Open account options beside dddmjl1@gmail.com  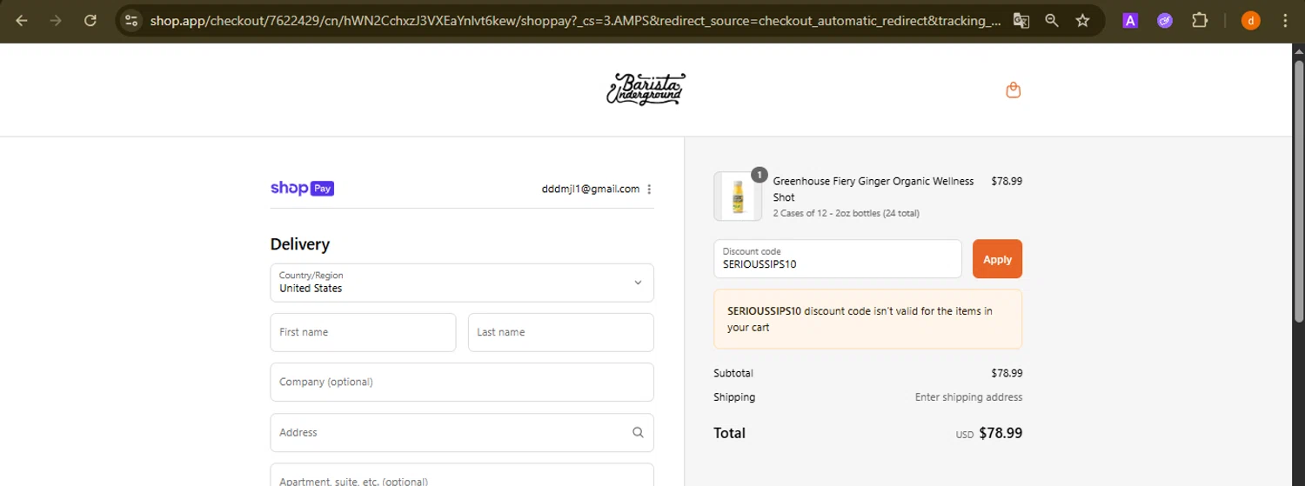[649, 189]
